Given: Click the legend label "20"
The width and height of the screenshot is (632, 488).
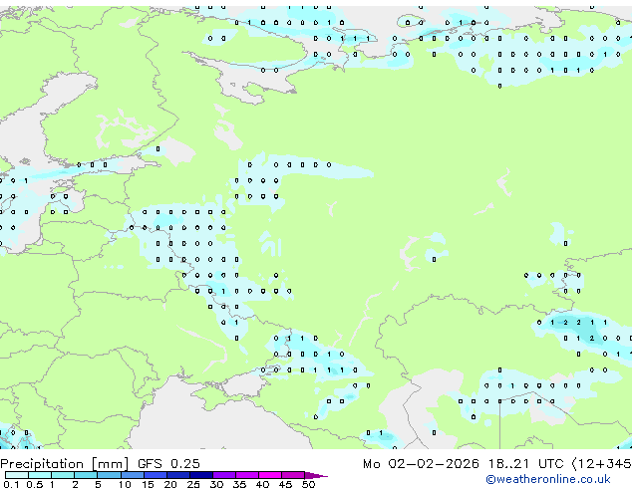Looking at the screenshot, I should (x=170, y=484).
